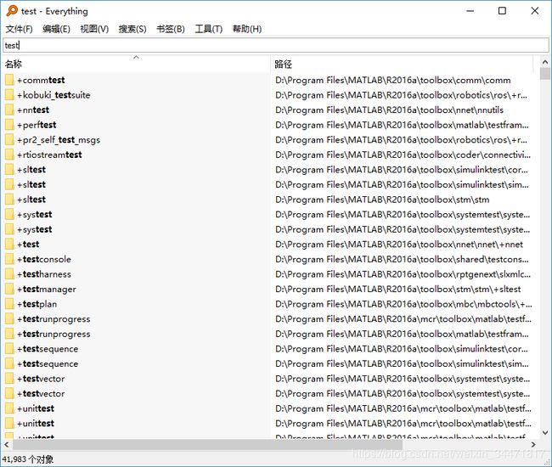Click the Everything magnifier app icon in title bar

pos(12,10)
